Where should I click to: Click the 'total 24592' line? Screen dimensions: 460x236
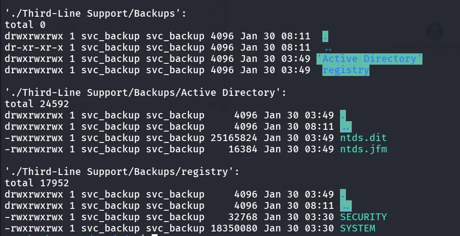coord(37,104)
